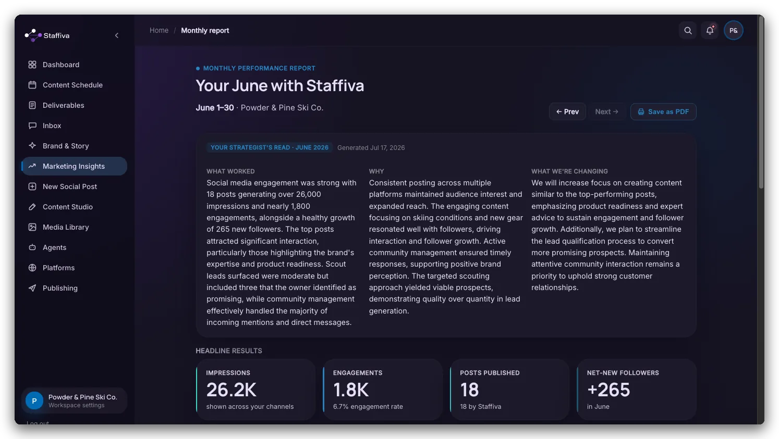Open Brand & Story section
The width and height of the screenshot is (779, 439).
pyautogui.click(x=74, y=146)
